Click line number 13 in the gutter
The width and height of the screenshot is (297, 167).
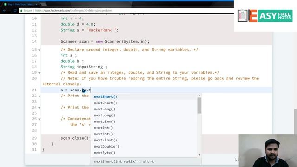tap(34, 36)
